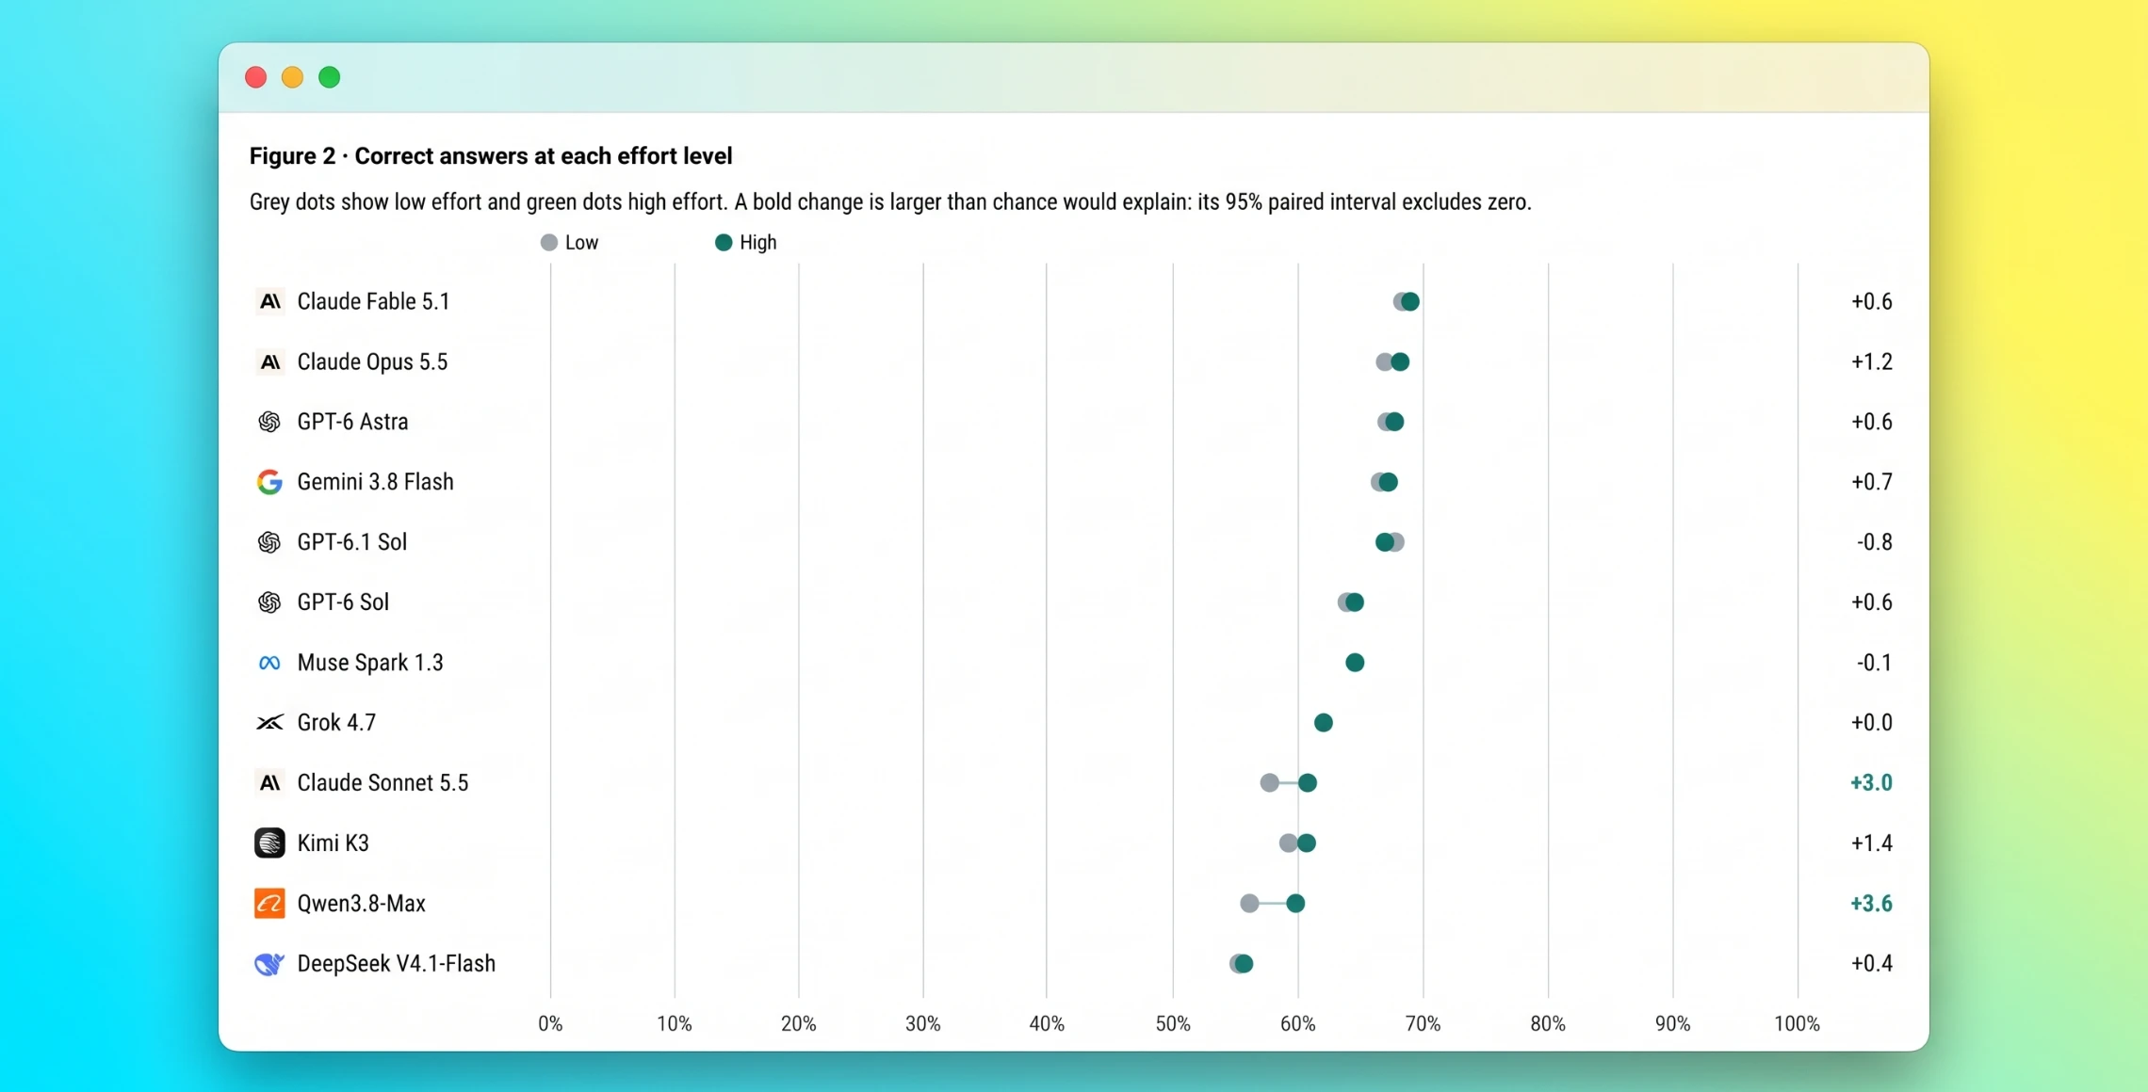The width and height of the screenshot is (2148, 1092).
Task: Click the High legend label
Action: pos(757,243)
